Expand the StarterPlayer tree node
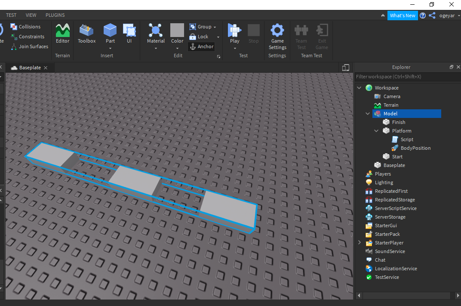Image resolution: width=461 pixels, height=306 pixels. 359,243
